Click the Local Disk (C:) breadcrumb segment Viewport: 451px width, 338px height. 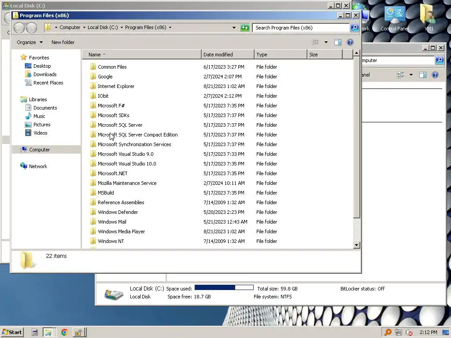(103, 27)
